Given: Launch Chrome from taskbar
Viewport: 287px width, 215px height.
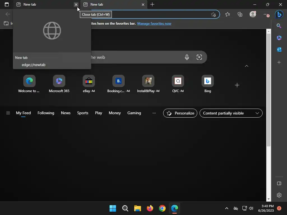Looking at the screenshot, I should point(162,208).
